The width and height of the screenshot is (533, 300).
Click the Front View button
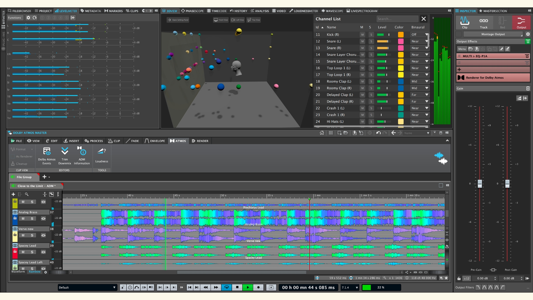tap(221, 20)
